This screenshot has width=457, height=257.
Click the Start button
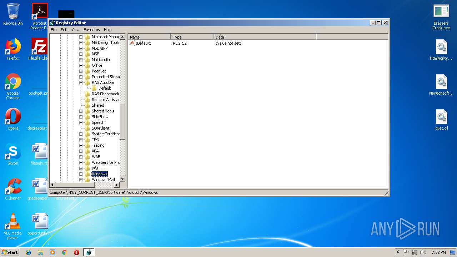pos(10,252)
